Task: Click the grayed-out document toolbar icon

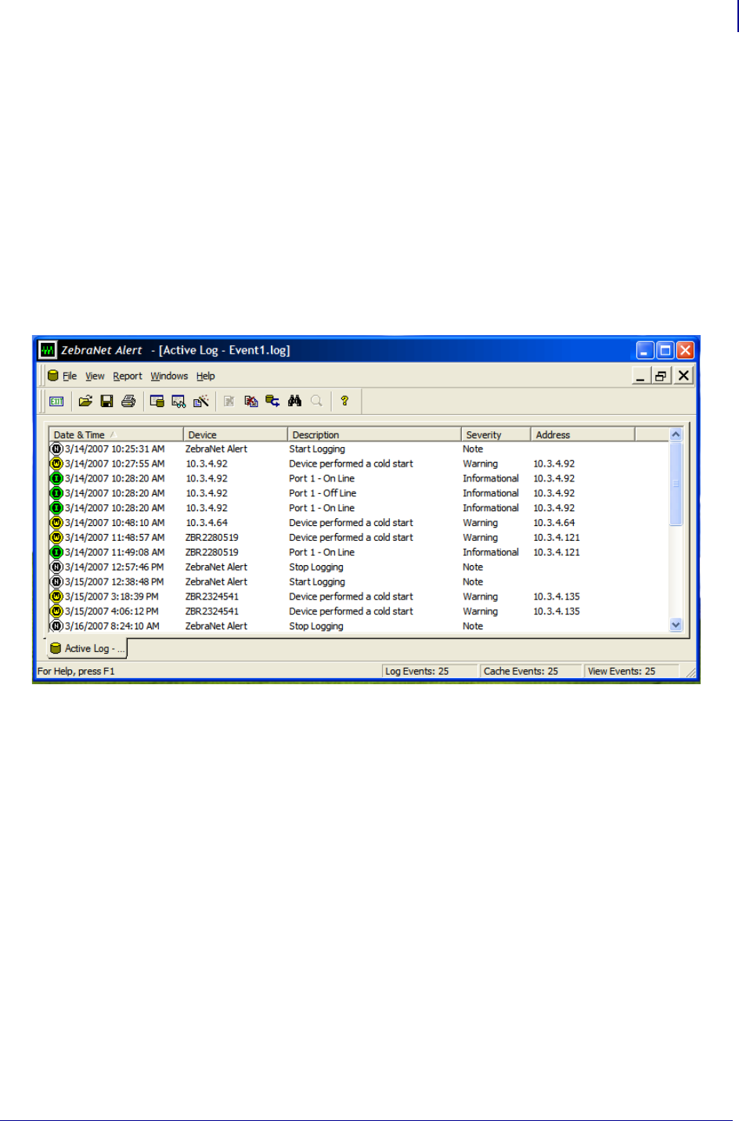Action: tap(229, 401)
